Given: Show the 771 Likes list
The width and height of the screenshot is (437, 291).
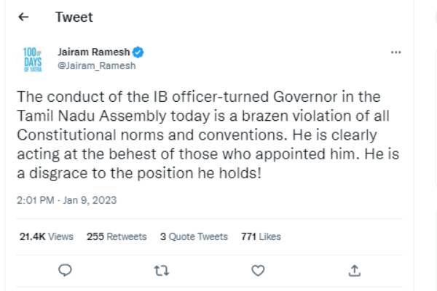Looking at the screenshot, I should point(261,236).
